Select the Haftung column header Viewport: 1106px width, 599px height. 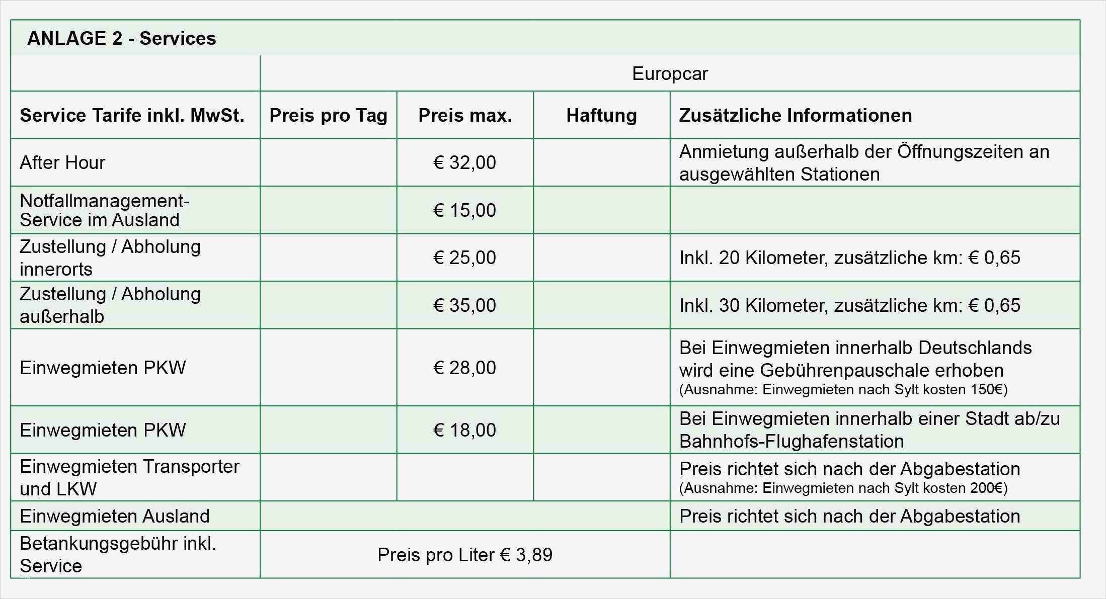coord(601,115)
